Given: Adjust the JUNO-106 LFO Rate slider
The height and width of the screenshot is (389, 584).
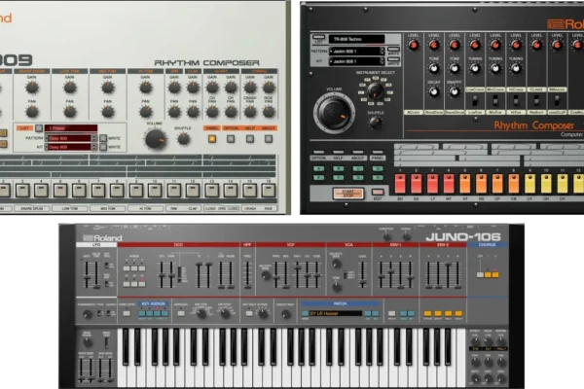Looking at the screenshot, I should (x=87, y=274).
